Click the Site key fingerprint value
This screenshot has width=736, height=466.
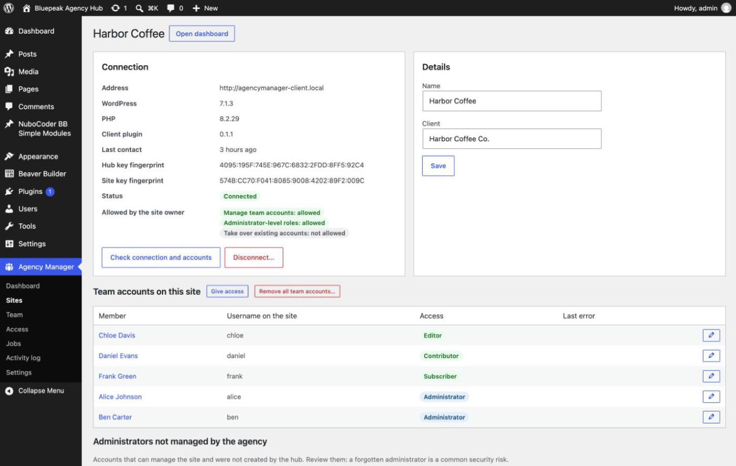292,181
